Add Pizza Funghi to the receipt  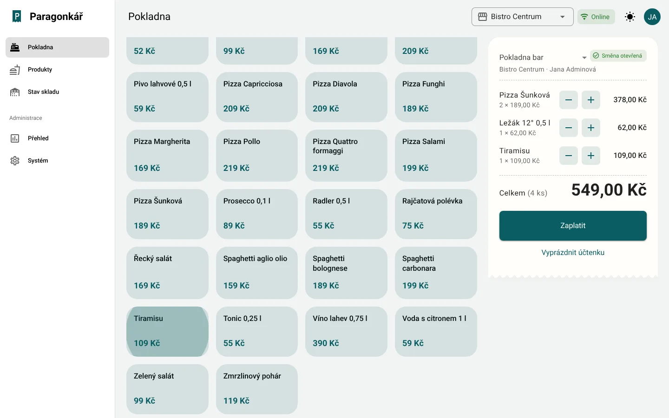[x=436, y=97]
